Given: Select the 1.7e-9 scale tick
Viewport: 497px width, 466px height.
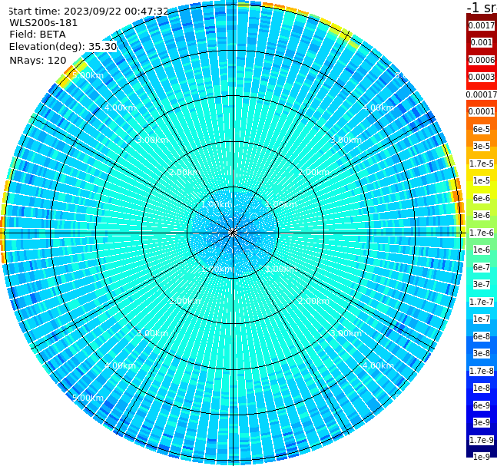Looking at the screenshot, I should (482, 440).
